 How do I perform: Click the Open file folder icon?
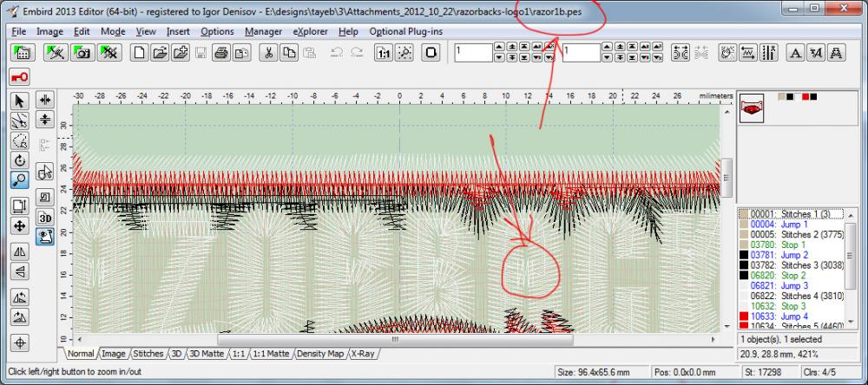pos(160,53)
